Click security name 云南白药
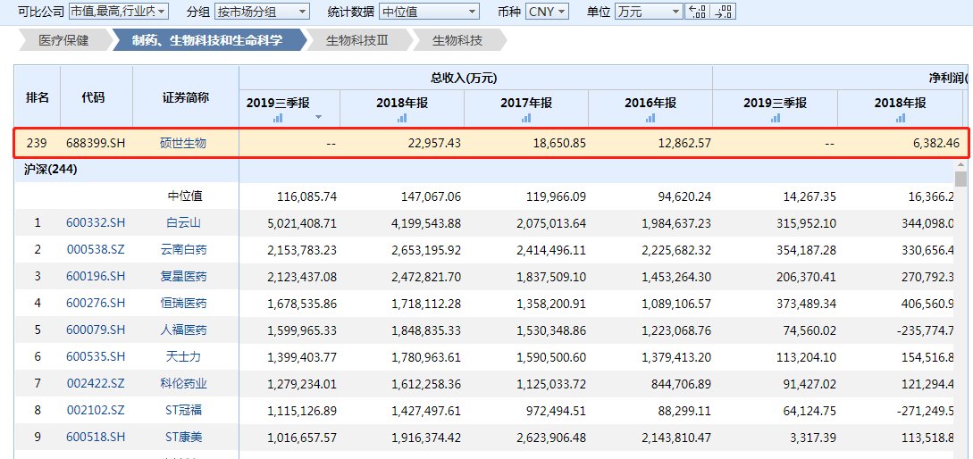This screenshot has width=973, height=459. (x=184, y=250)
